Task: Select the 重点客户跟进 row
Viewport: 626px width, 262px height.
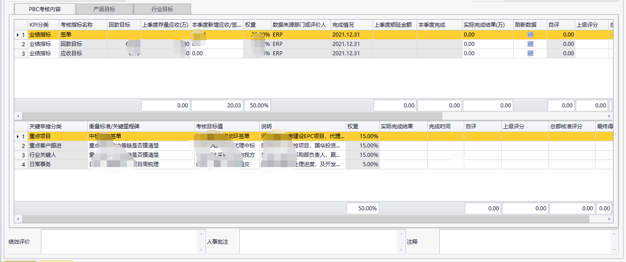Action: [x=58, y=146]
